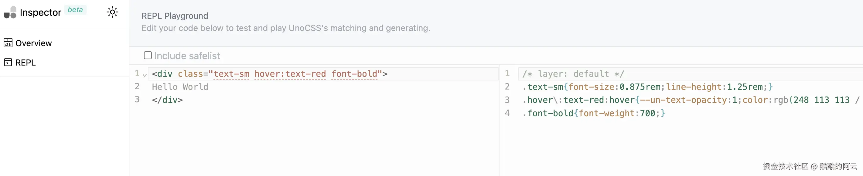Click the text-sm class in editor
This screenshot has height=176, width=863.
pyautogui.click(x=231, y=74)
